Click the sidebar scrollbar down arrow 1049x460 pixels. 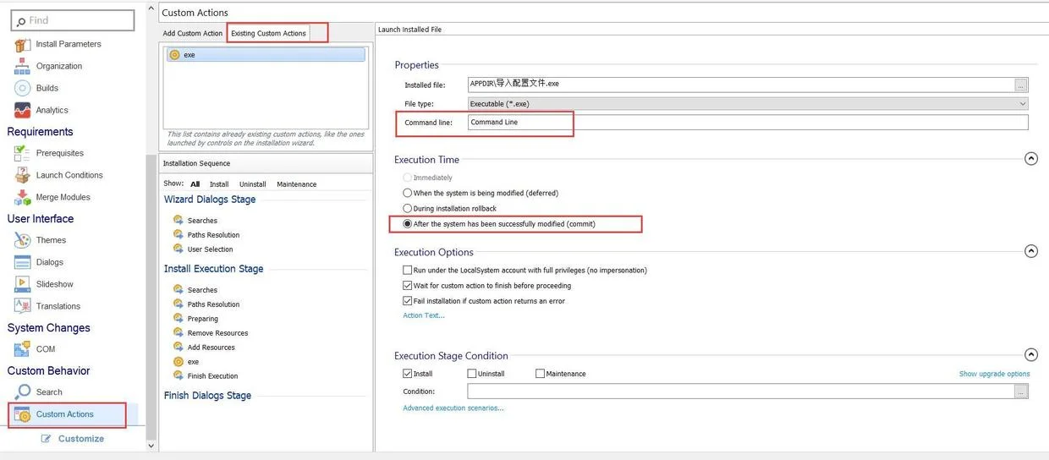[151, 446]
